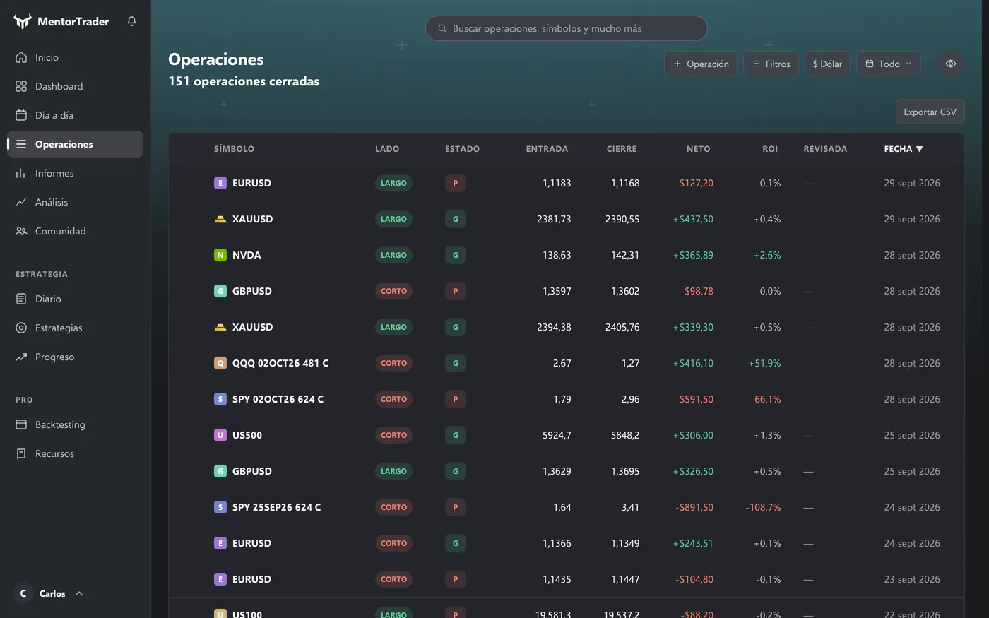Add a new Operación

[701, 64]
